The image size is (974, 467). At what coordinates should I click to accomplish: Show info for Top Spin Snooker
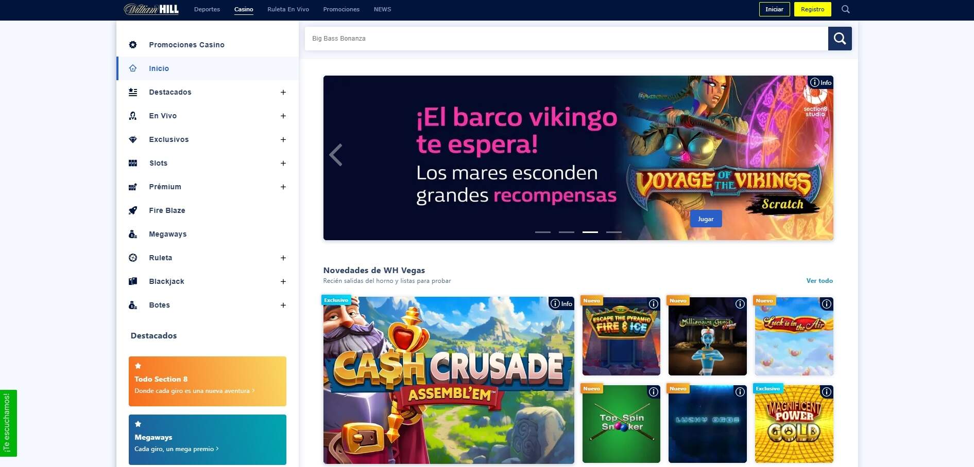[x=654, y=392]
